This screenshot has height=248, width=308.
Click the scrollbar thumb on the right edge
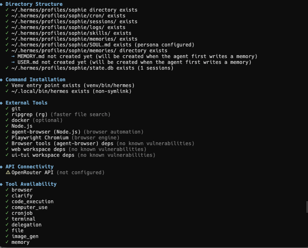307,207
